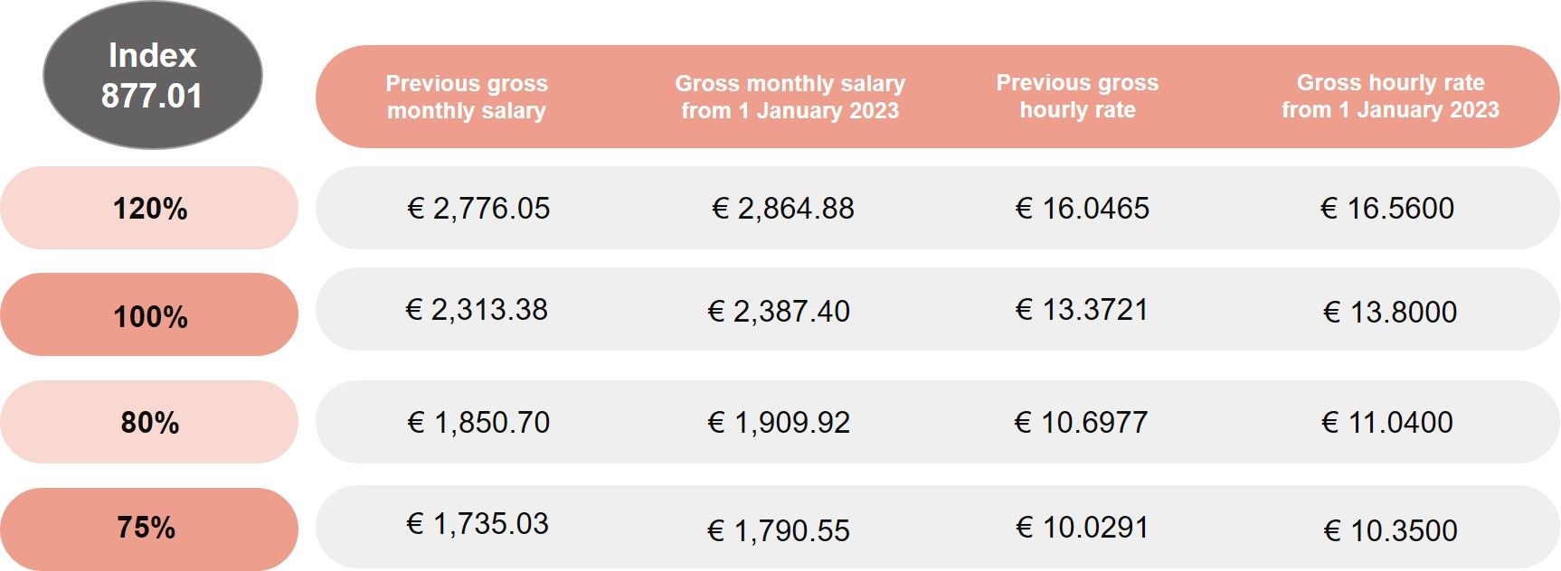Click the Previous gross monthly salary header
The image size is (1561, 571).
click(467, 97)
